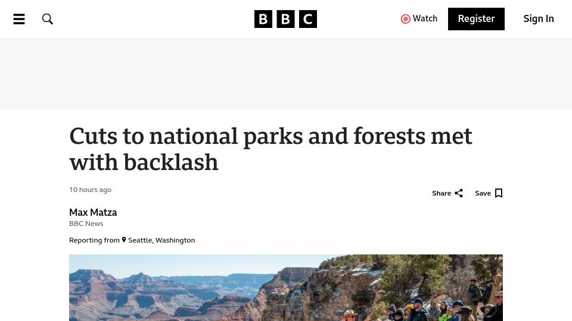Click the Share label
572x321 pixels.
[442, 193]
